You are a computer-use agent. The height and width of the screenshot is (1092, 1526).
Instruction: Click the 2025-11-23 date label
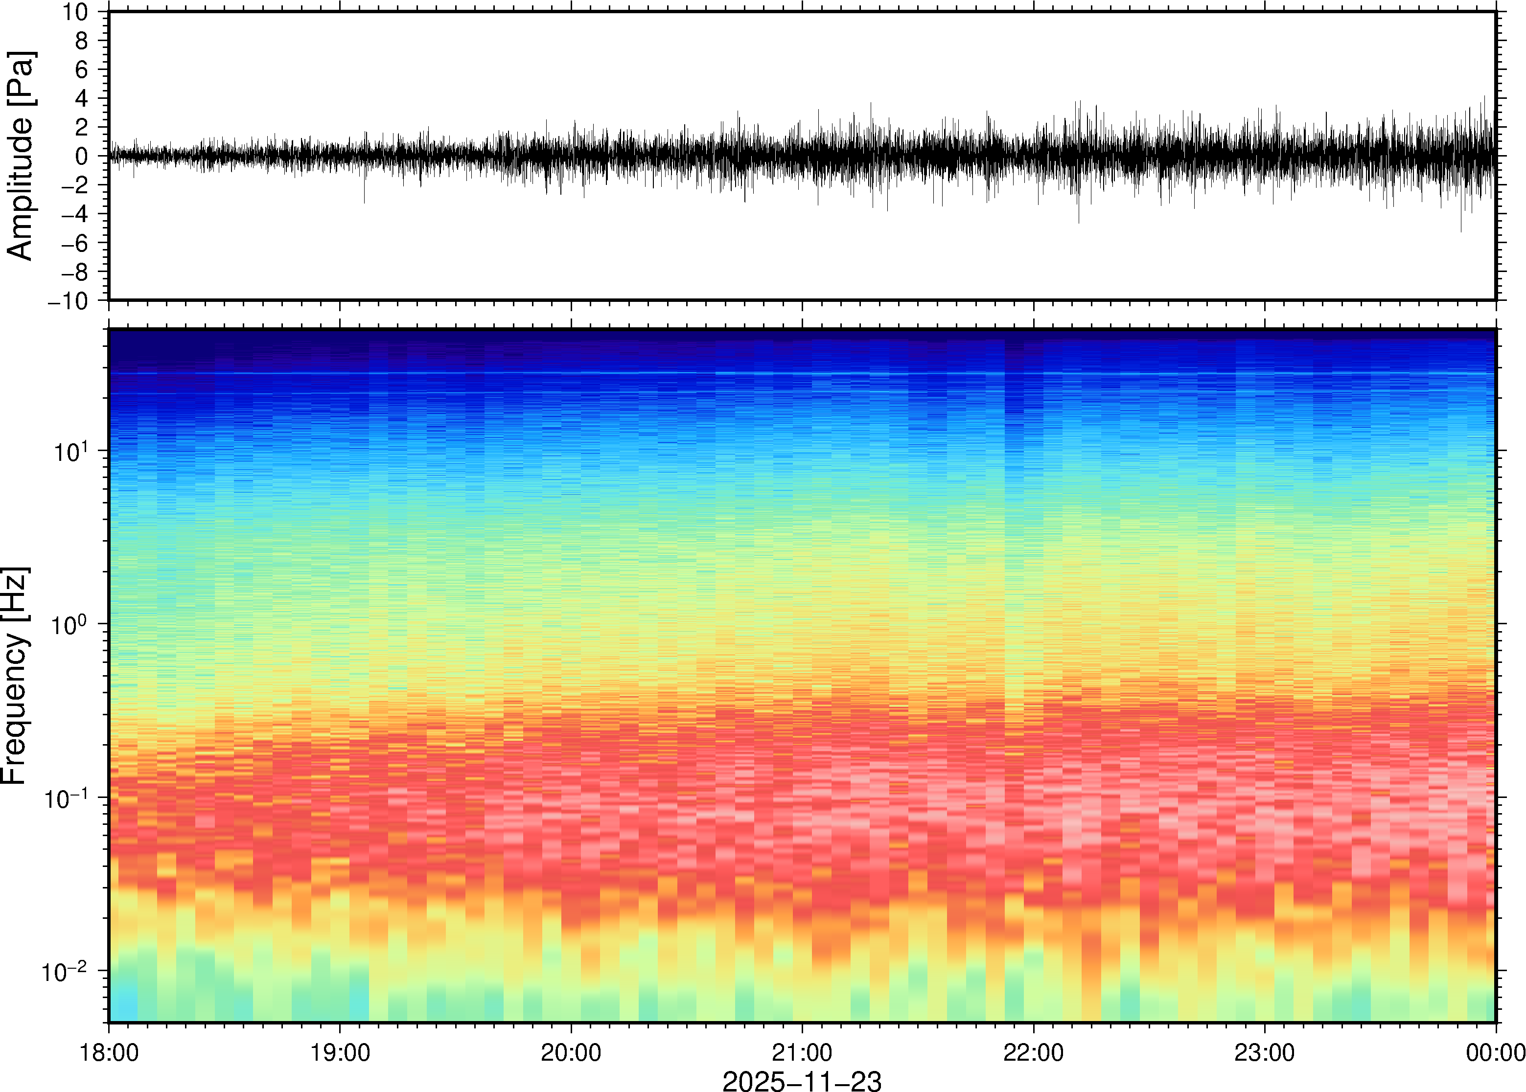click(x=801, y=1081)
